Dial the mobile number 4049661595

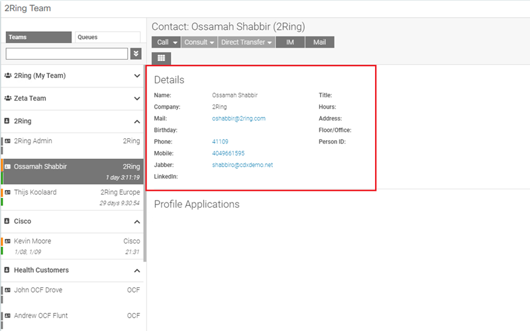(228, 154)
